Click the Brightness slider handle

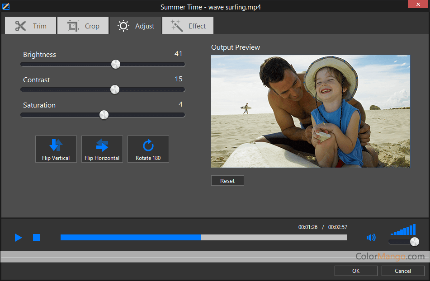pos(116,64)
